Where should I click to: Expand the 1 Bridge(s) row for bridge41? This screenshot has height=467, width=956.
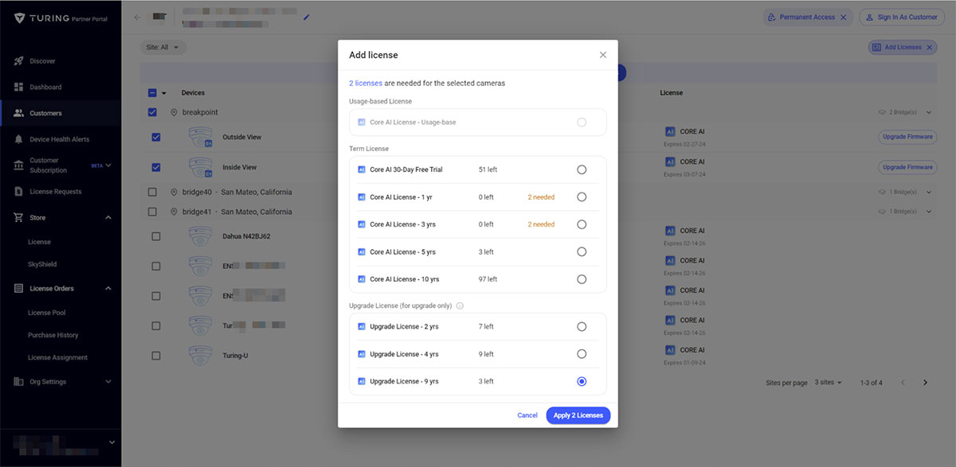coord(929,212)
